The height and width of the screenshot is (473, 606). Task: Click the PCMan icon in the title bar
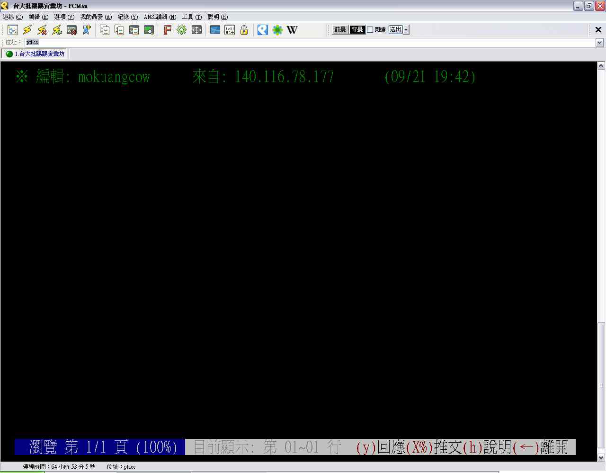coord(5,6)
